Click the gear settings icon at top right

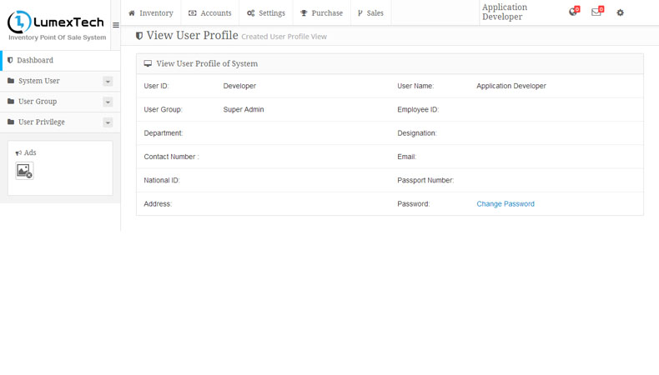[x=620, y=12]
